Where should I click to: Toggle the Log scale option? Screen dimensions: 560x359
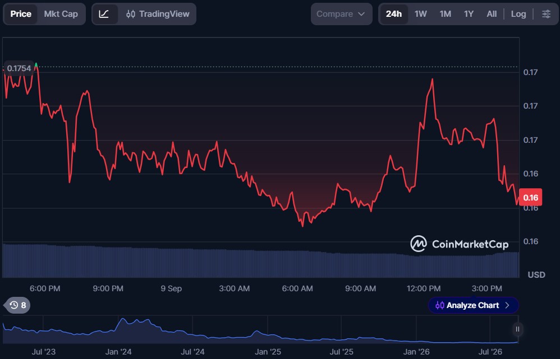tap(518, 14)
